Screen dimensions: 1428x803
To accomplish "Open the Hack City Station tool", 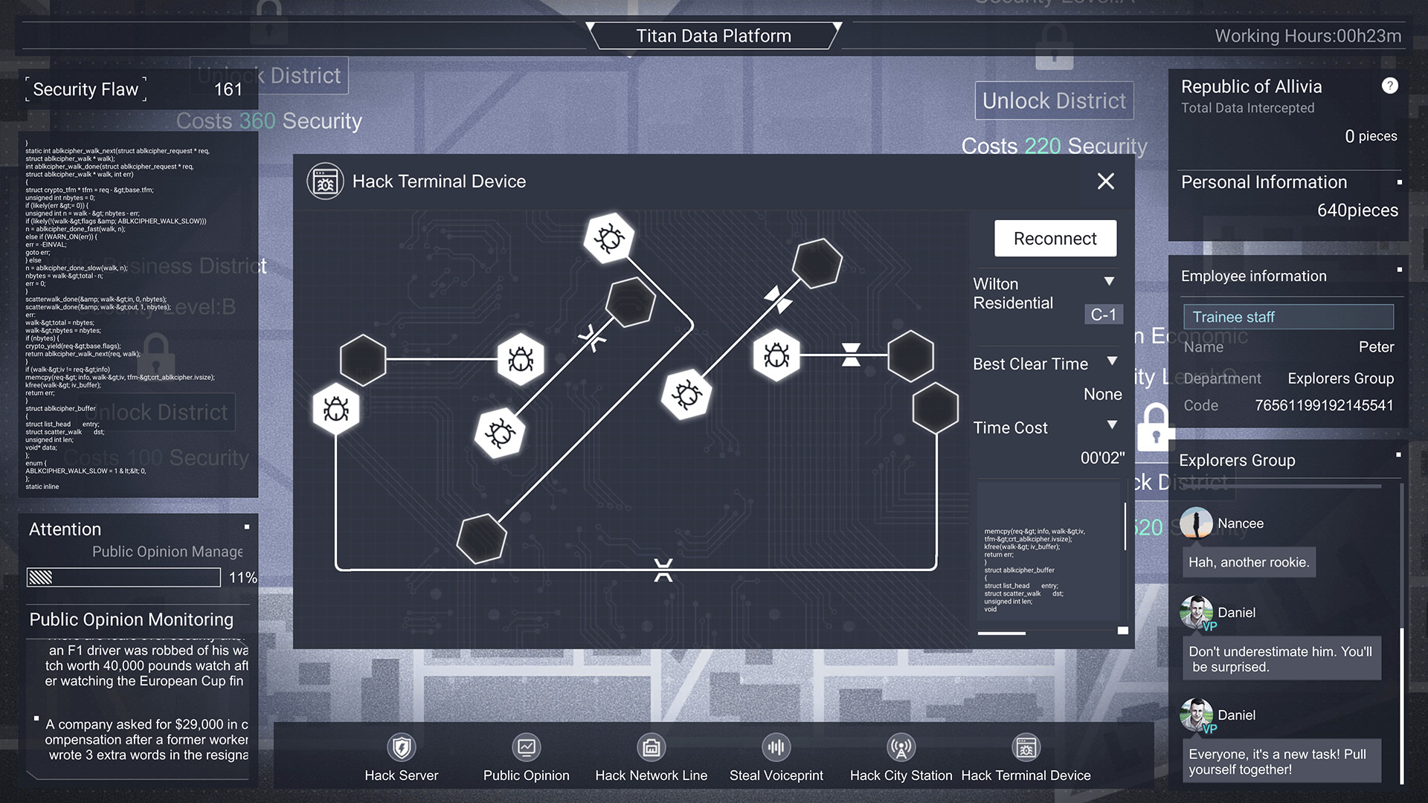I will [x=901, y=755].
